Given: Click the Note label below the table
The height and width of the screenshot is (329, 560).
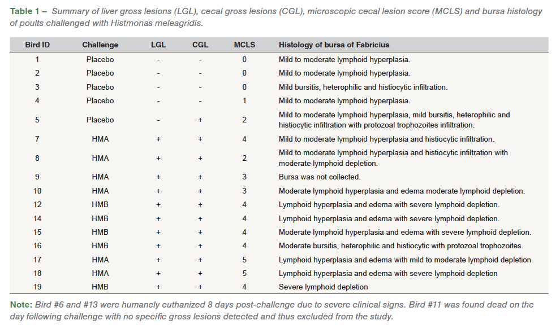Looking at the screenshot, I should coord(23,305).
